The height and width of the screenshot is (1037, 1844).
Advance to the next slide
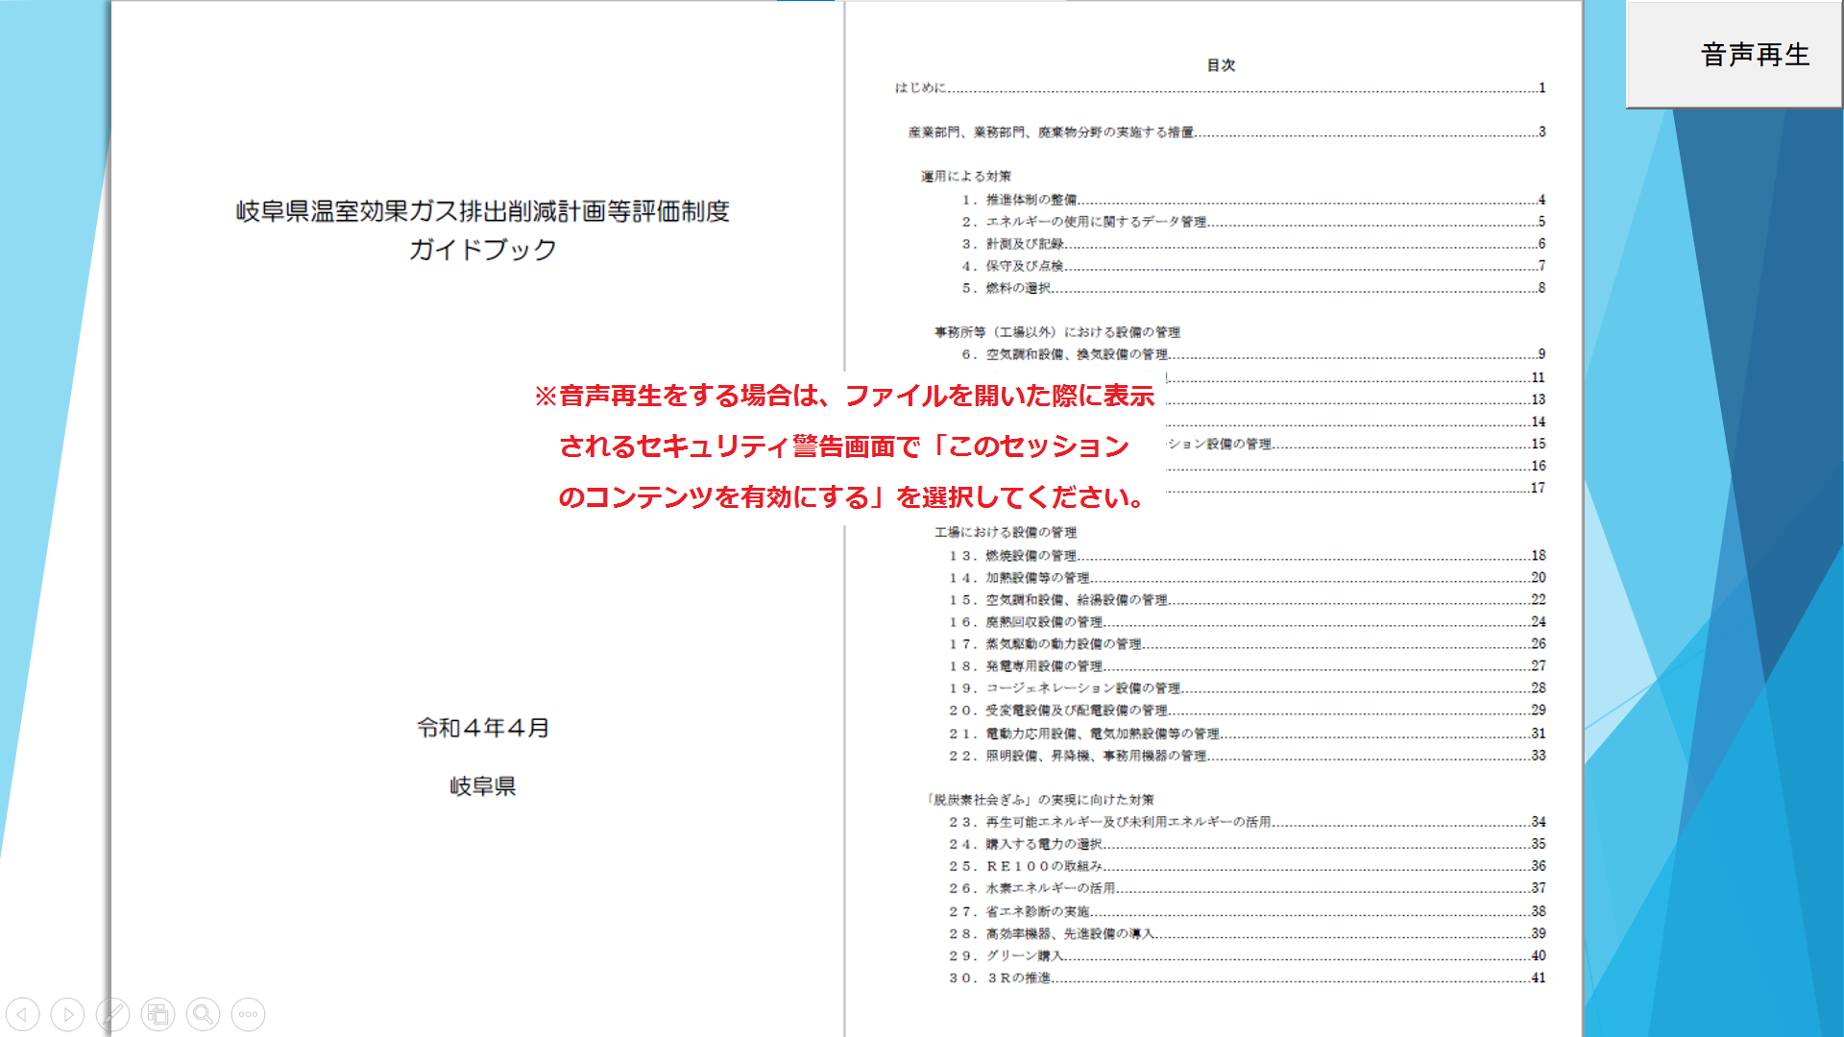point(67,1013)
